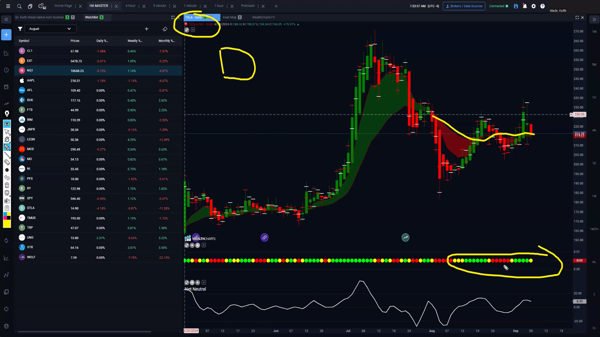Open the globe icon at sidebar bottom
Viewport: 600px width, 337px height.
[6, 326]
